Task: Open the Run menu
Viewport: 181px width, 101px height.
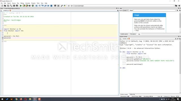Action: 18,3
